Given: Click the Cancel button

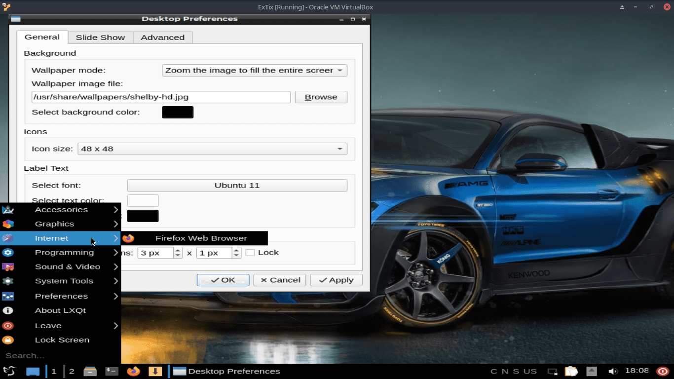Looking at the screenshot, I should 280,280.
